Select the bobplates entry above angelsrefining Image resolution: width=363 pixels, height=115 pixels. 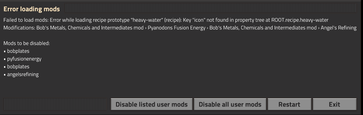pyautogui.click(x=18, y=67)
